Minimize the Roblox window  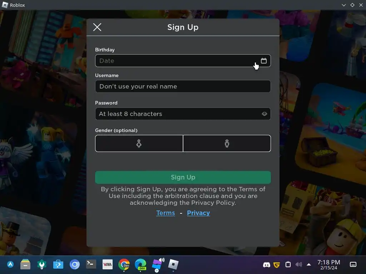tap(344, 5)
